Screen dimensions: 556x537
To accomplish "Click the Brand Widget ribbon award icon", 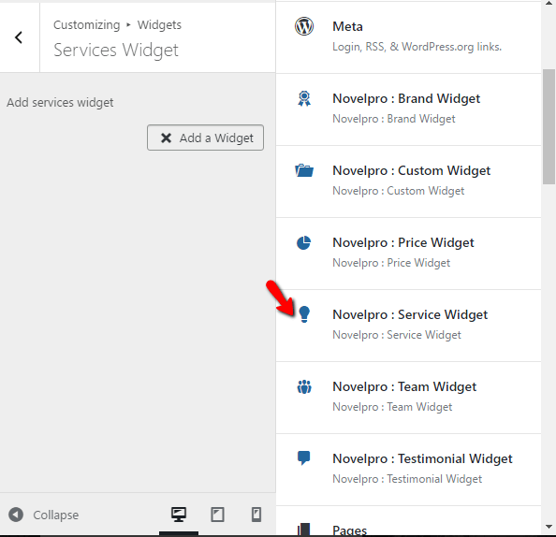I will (304, 98).
